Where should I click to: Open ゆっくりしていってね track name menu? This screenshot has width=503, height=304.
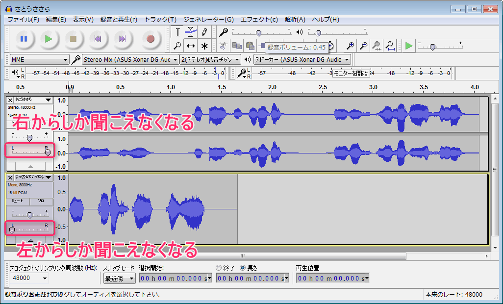point(33,177)
